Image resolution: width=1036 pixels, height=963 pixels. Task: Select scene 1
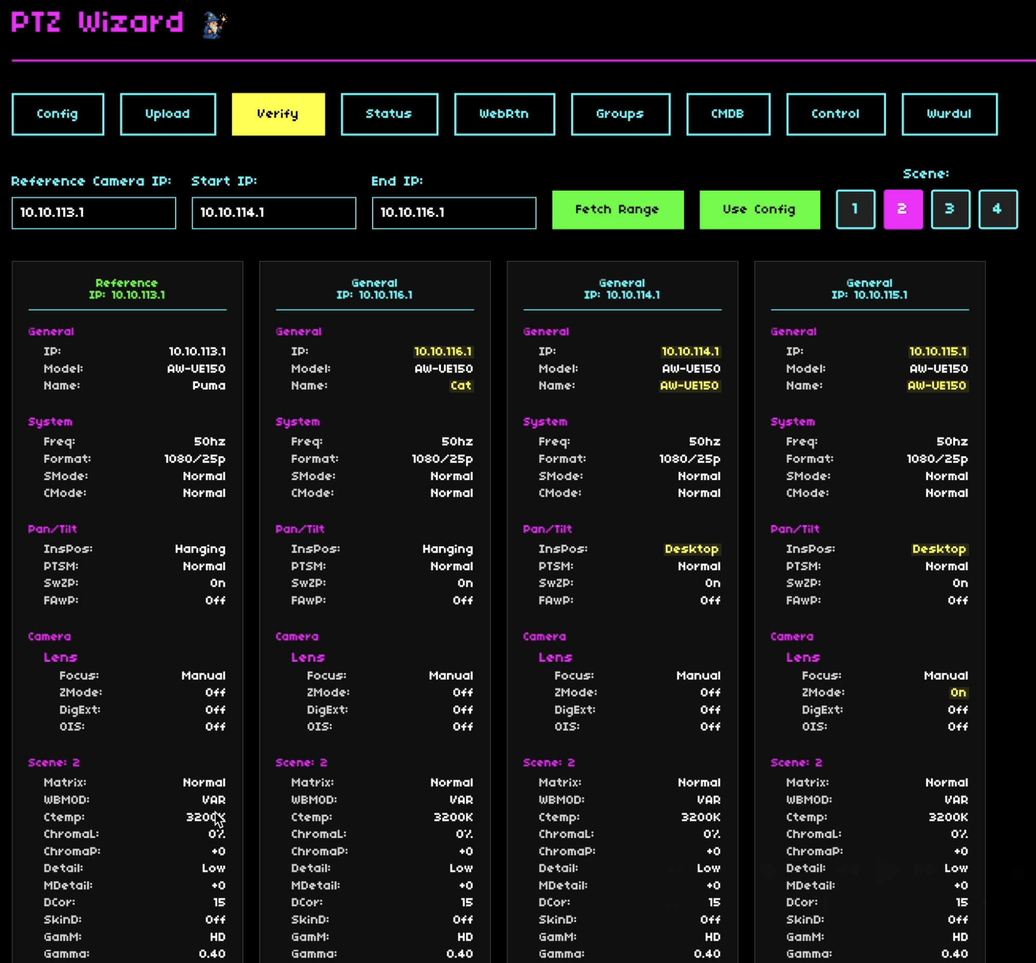tap(856, 210)
